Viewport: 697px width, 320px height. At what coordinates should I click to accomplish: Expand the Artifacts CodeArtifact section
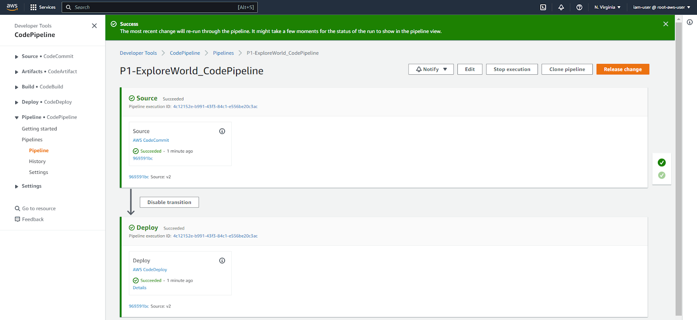(x=17, y=72)
